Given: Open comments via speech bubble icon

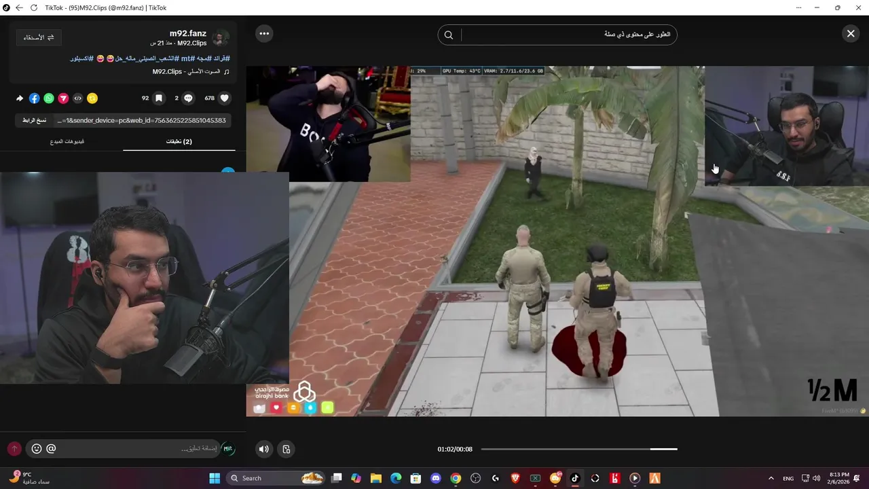Looking at the screenshot, I should click(189, 98).
